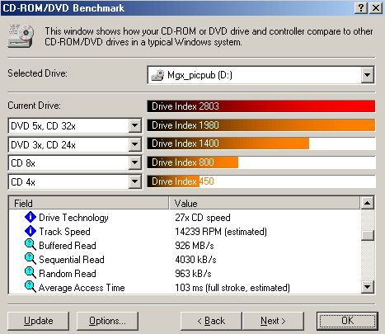385x334 pixels.
Task: Select the Sequential Read magnifier icon
Action: 31,259
